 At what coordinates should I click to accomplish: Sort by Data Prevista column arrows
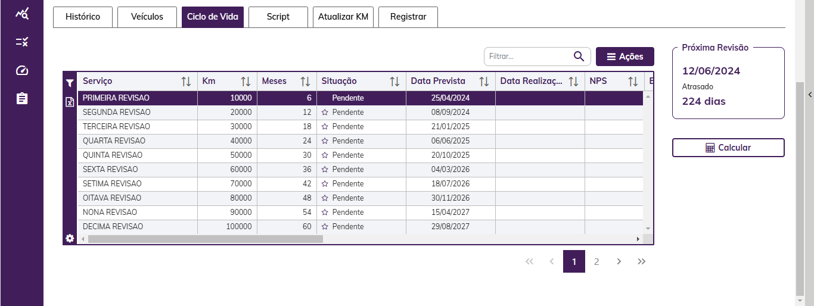tap(484, 82)
